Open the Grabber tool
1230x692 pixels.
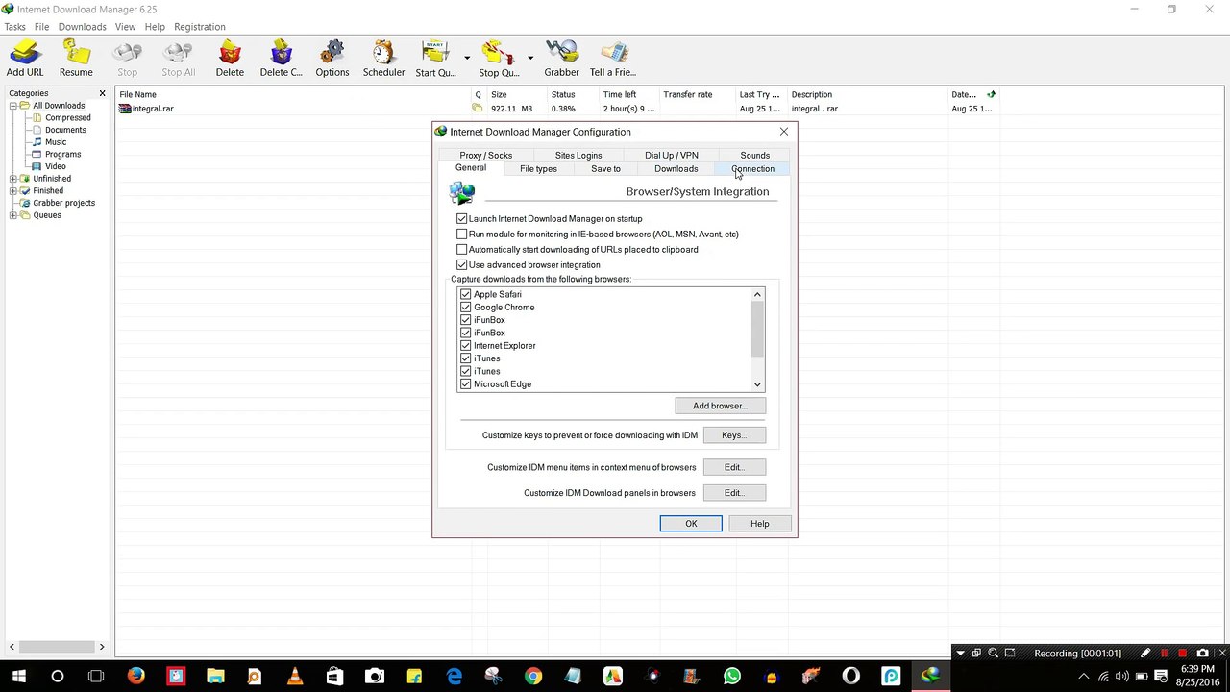[561, 59]
